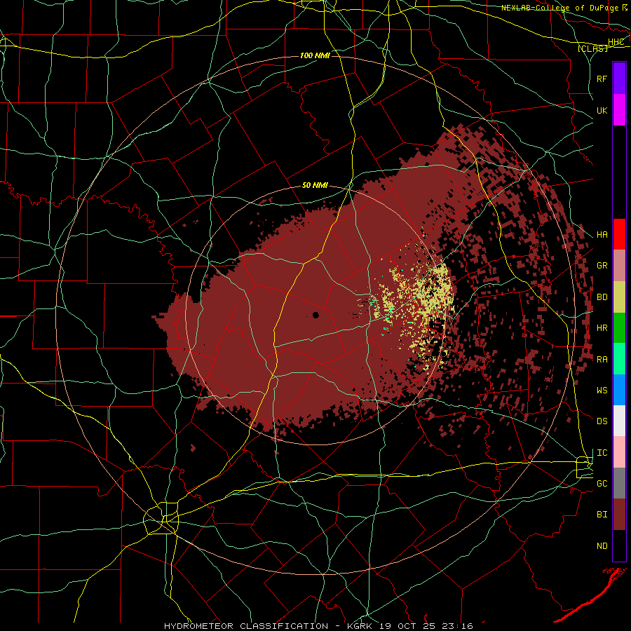Image resolution: width=631 pixels, height=631 pixels.
Task: Pick the RA mint-green legend swatch
Action: [x=619, y=359]
